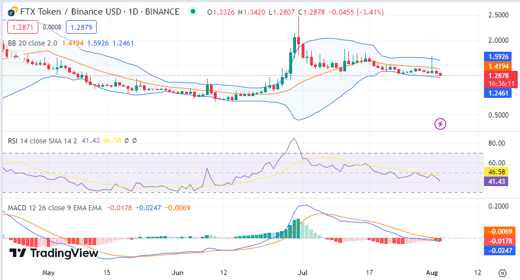Click the blue 1.2461 lower band price label

point(498,93)
